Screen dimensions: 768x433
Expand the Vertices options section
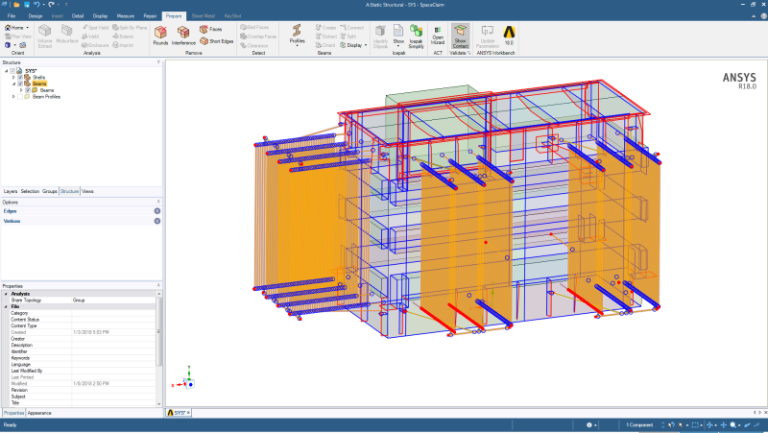tap(157, 221)
